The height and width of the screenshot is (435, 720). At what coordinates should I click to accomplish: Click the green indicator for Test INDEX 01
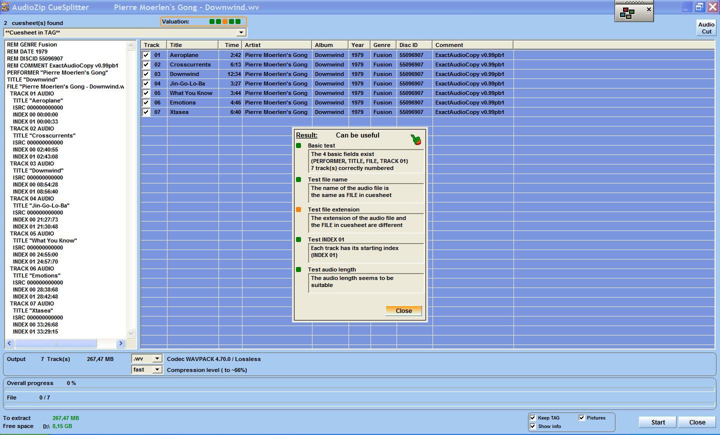(x=298, y=239)
